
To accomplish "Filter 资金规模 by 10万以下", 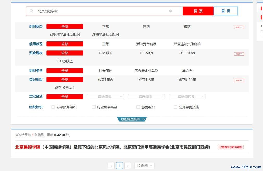I will point(105,53).
